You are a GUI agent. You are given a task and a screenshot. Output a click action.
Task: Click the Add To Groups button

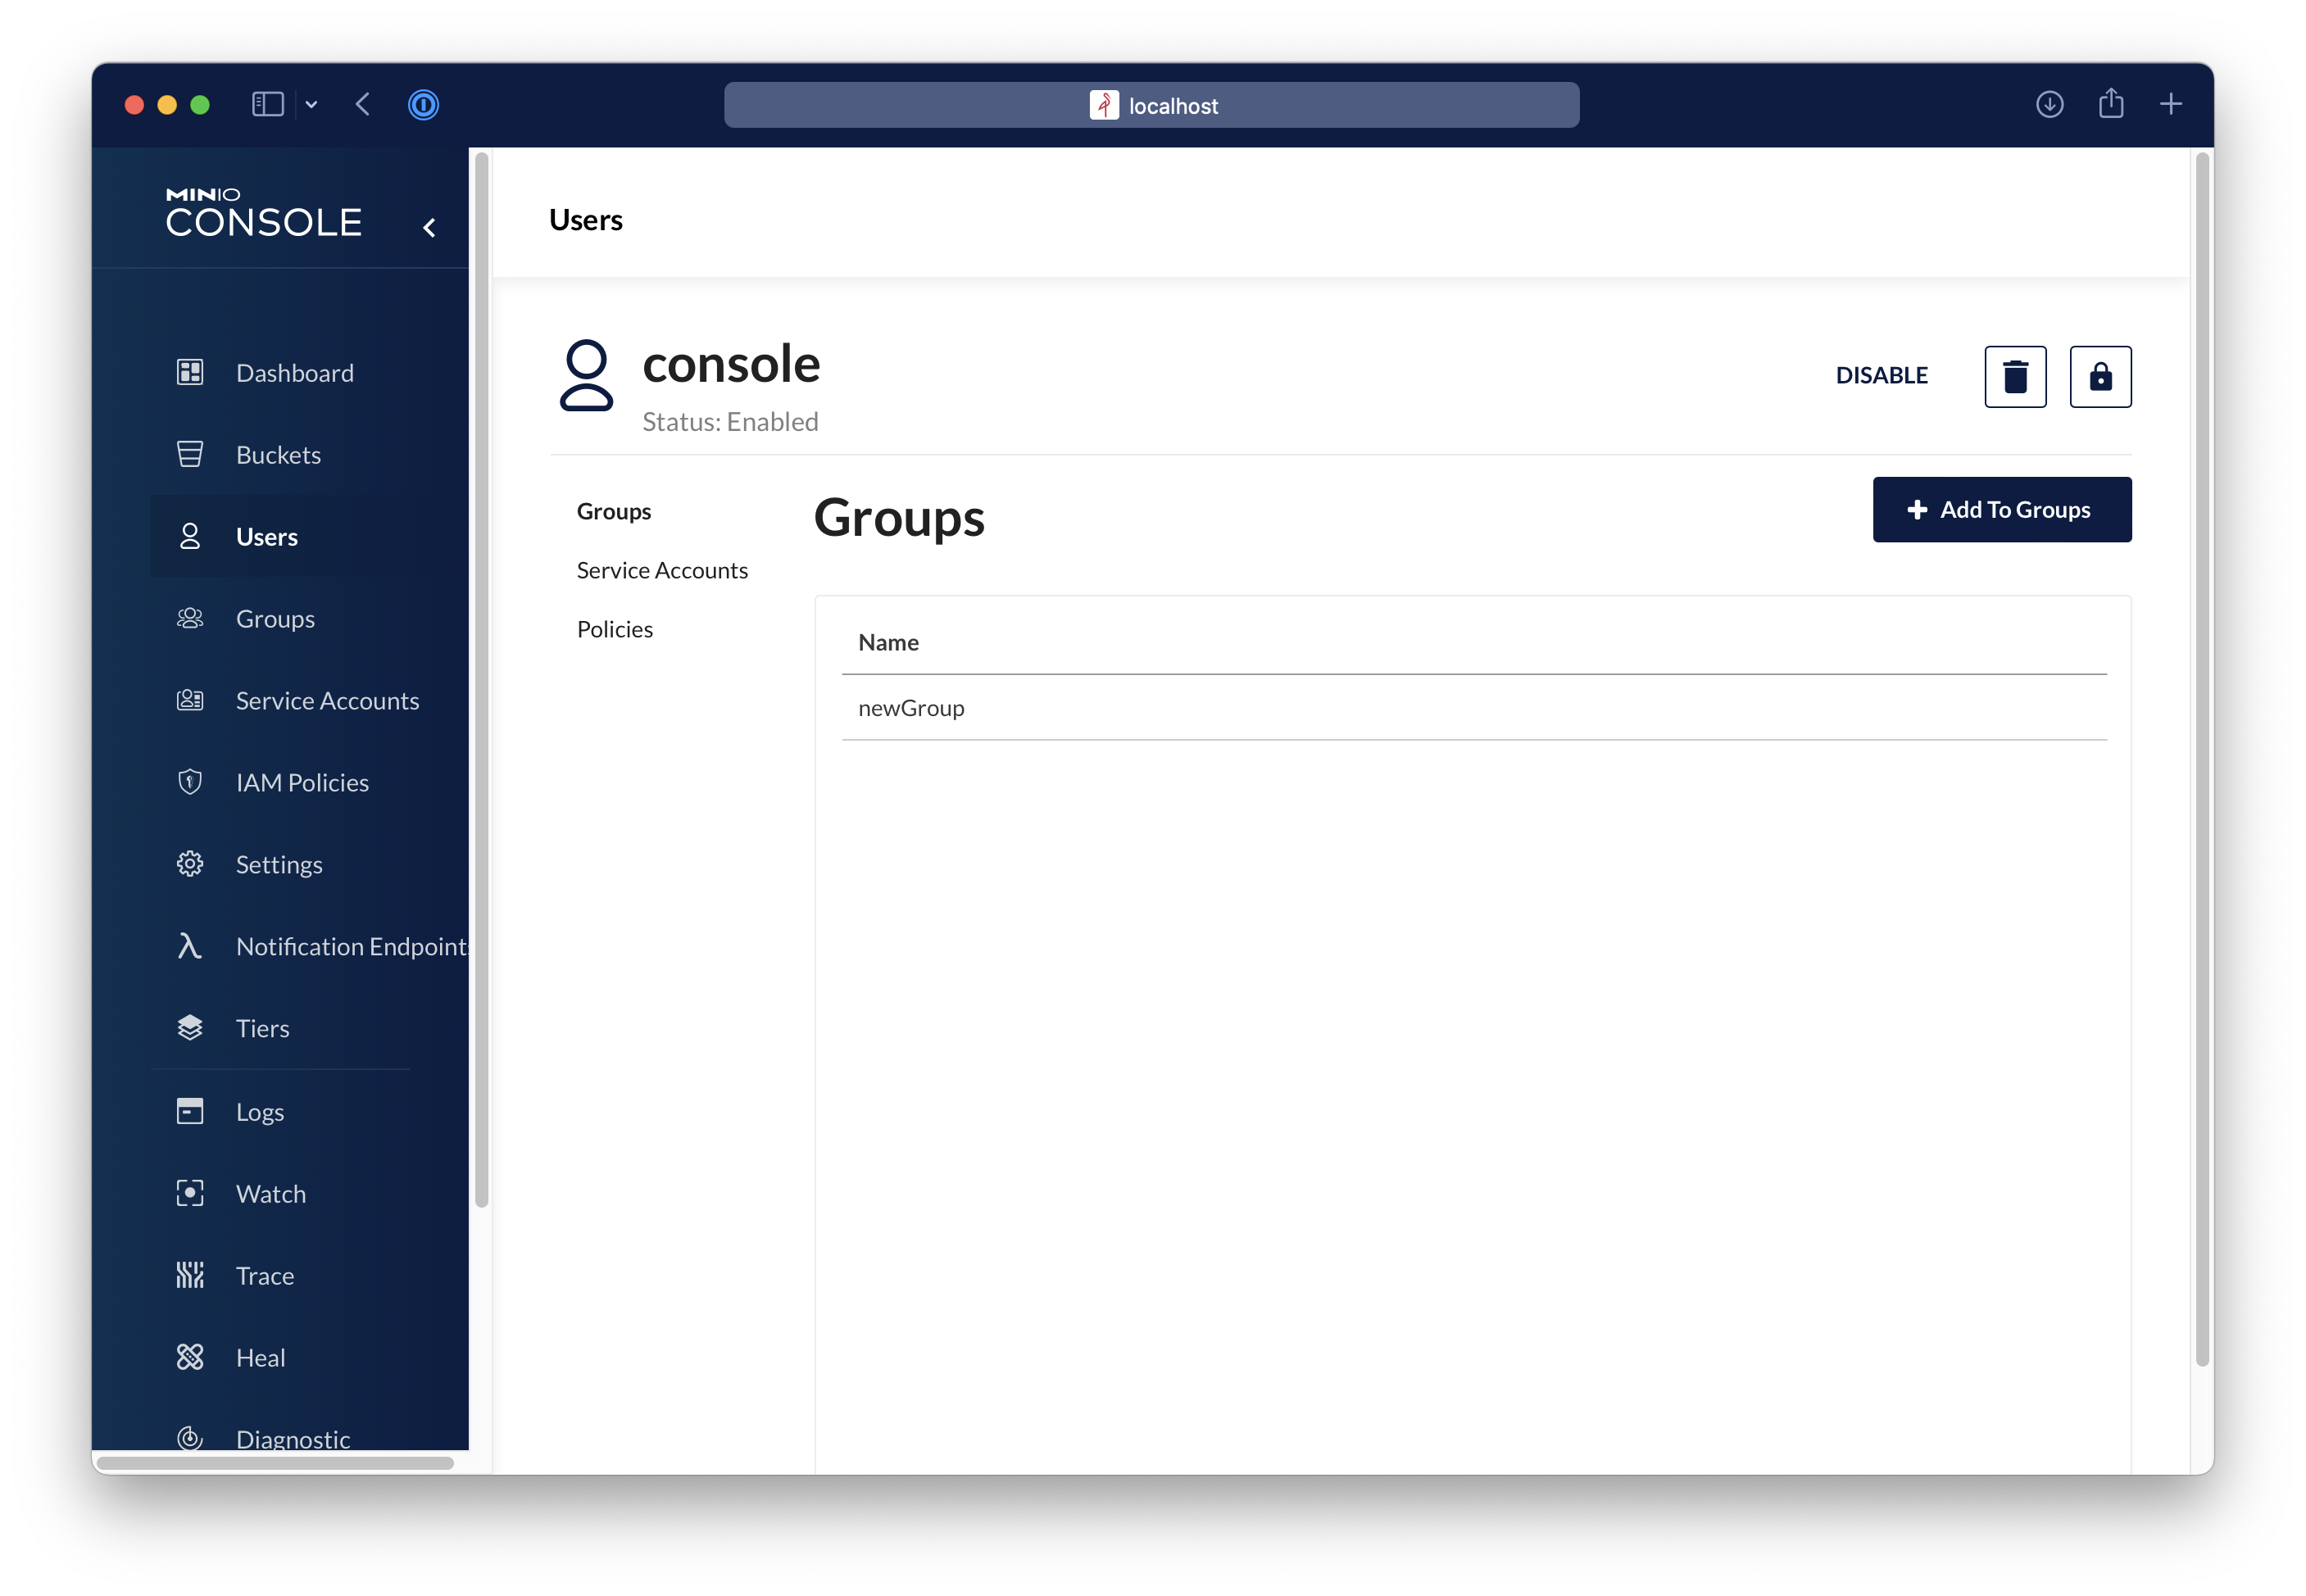2001,510
